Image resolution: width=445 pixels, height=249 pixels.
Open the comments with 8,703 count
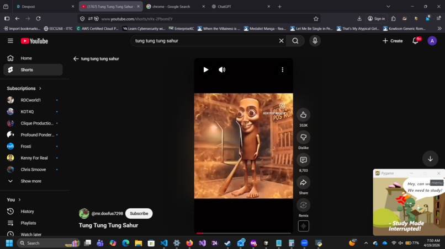303,160
